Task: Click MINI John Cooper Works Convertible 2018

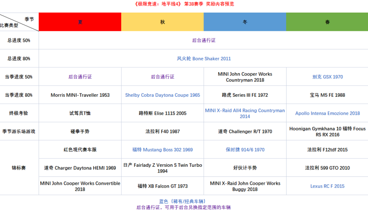Action: click(x=80, y=186)
